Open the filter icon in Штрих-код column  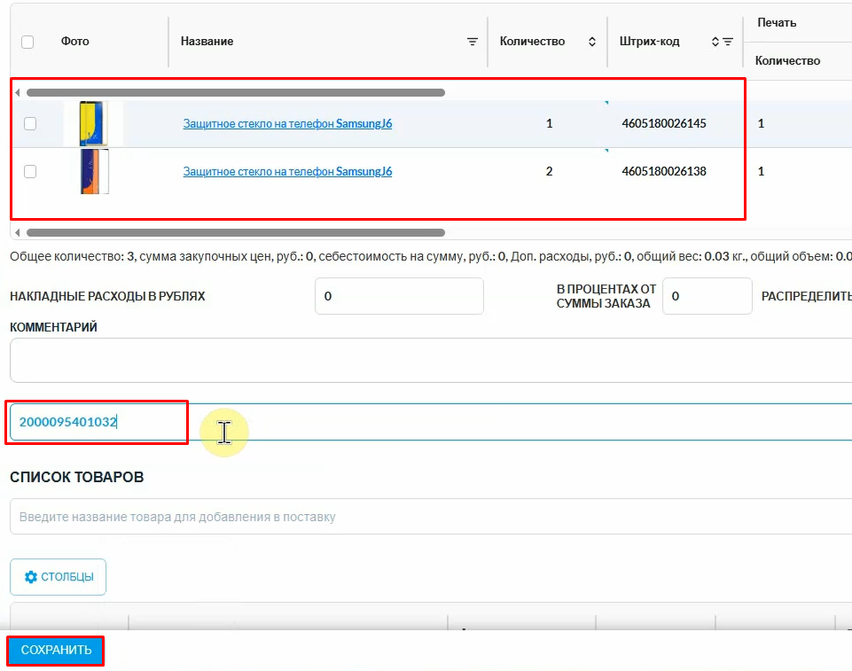click(x=728, y=42)
